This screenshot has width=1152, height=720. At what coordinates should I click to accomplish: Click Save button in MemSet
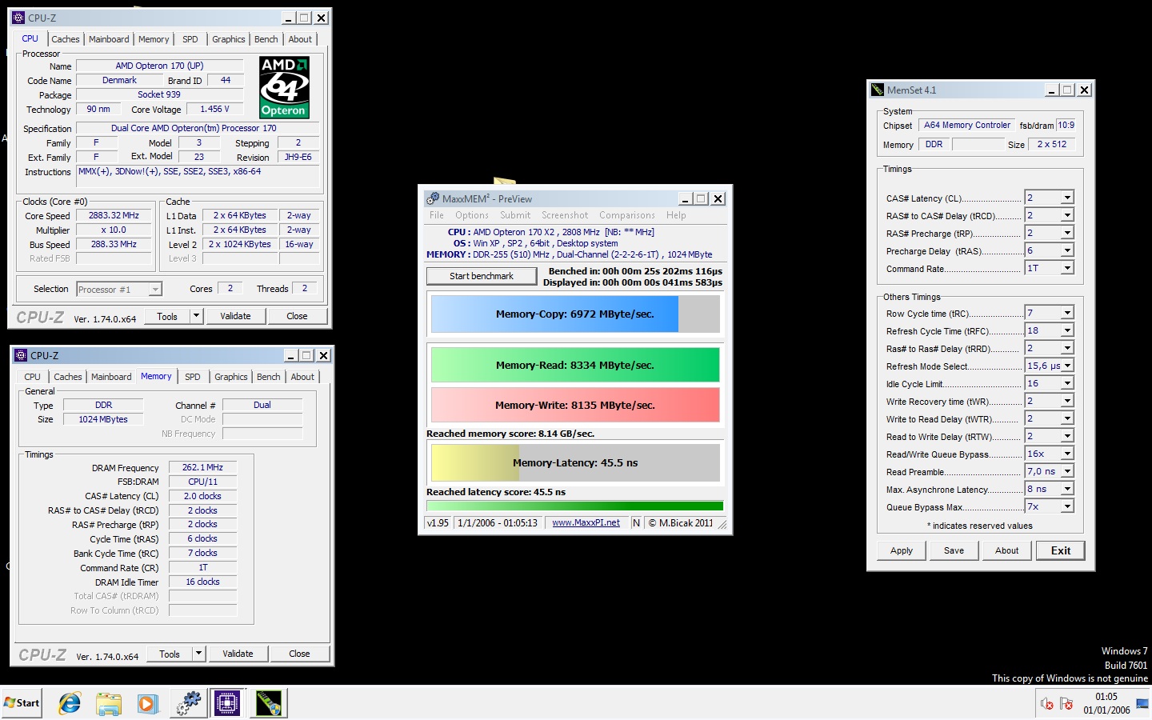954,550
